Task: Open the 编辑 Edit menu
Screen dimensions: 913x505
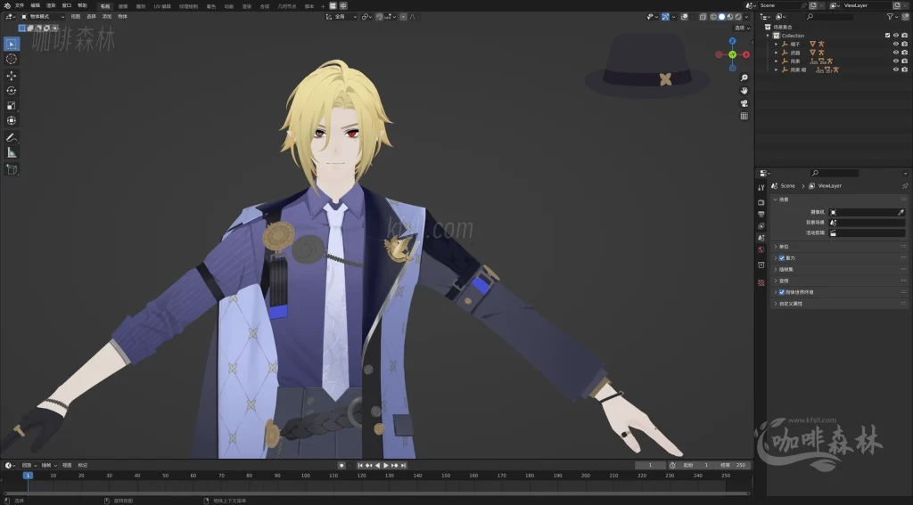Action: (35, 5)
